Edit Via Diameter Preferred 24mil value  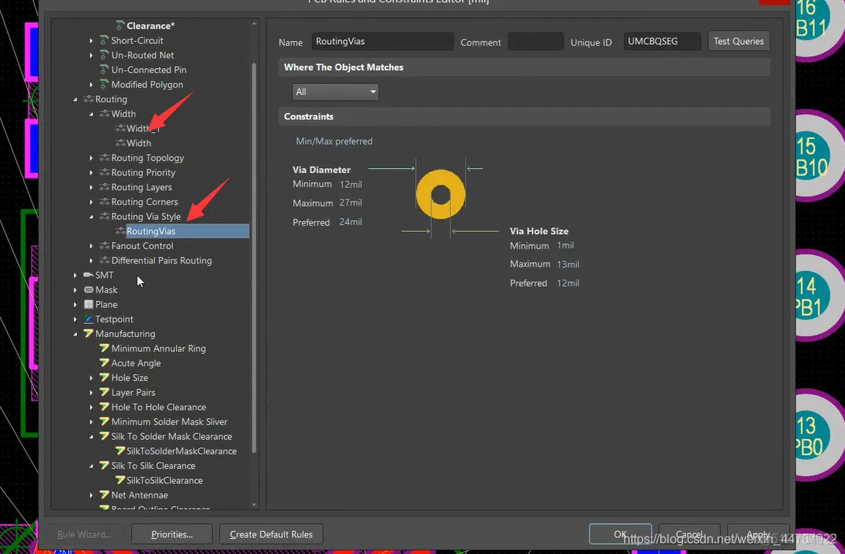(351, 222)
